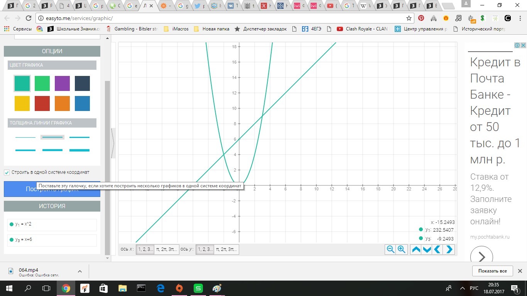Viewport: 527px width, 296px height.
Task: Open the 'Школьные Знания' bookmark
Action: (x=74, y=29)
